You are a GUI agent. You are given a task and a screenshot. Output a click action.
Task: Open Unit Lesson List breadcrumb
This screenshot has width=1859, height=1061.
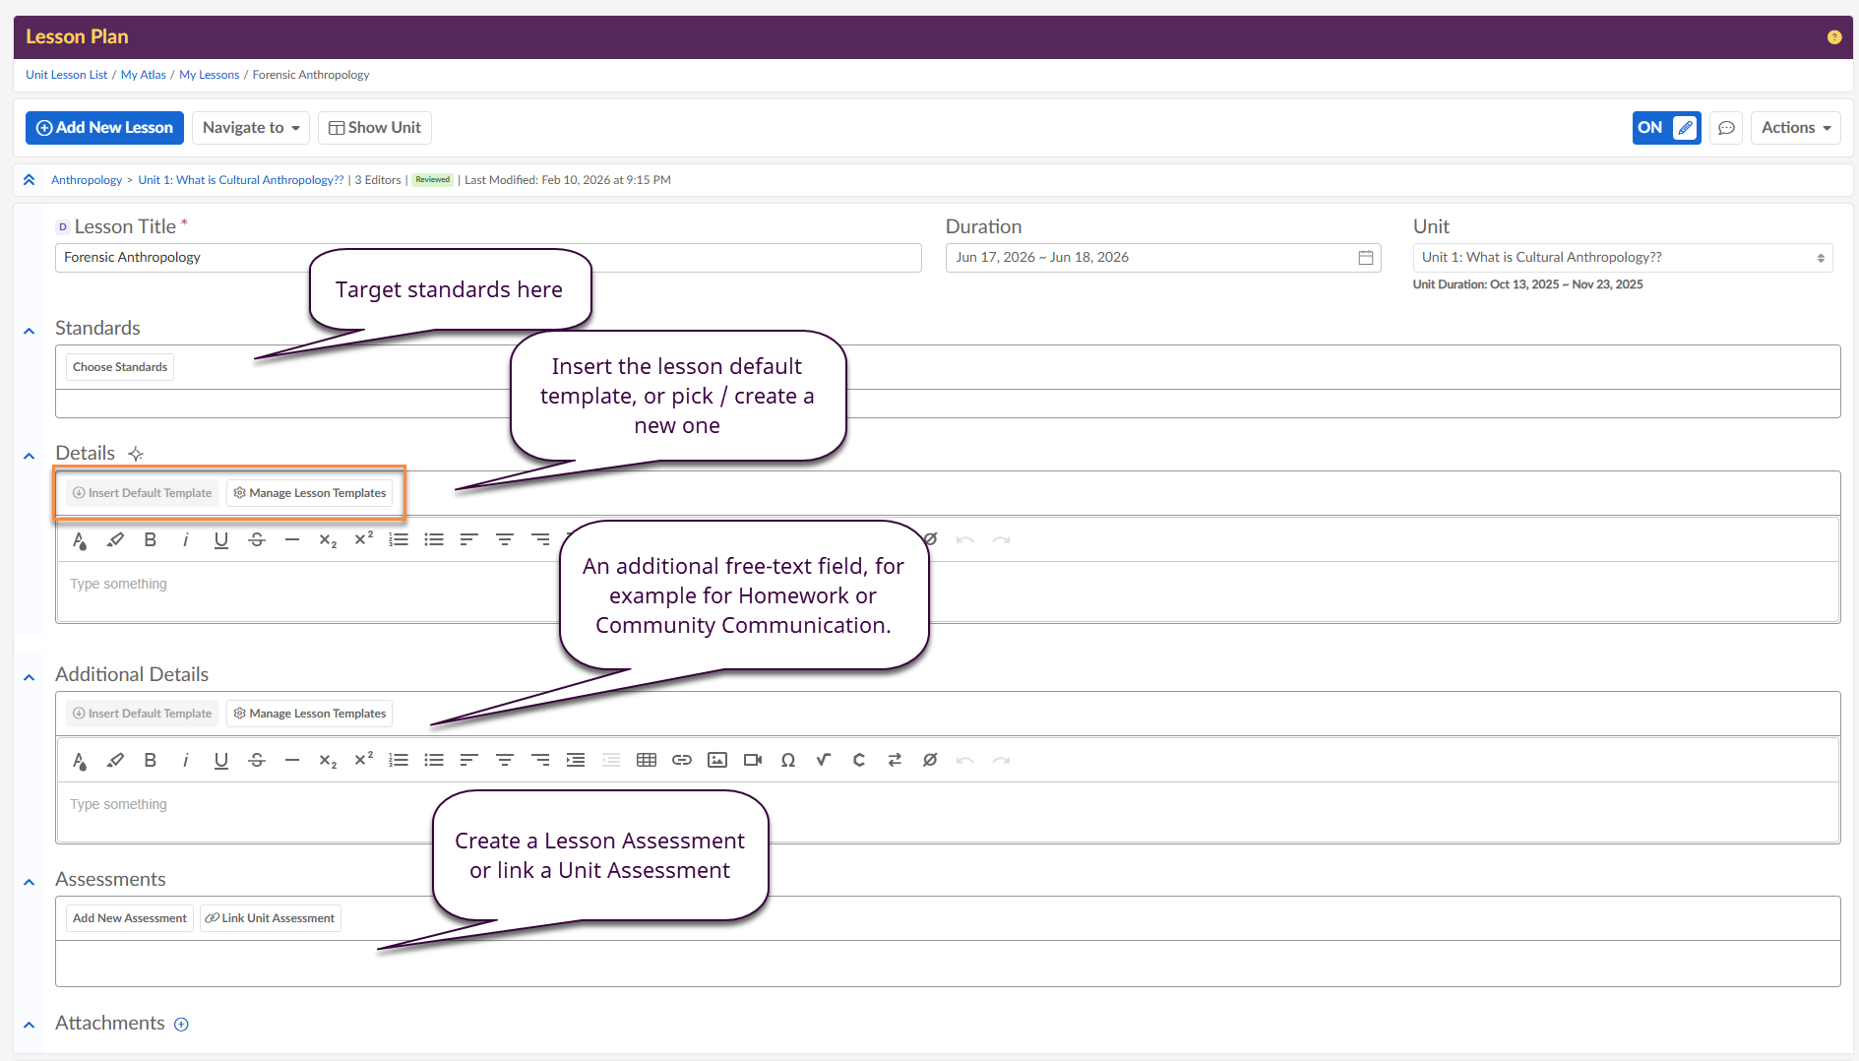point(66,75)
